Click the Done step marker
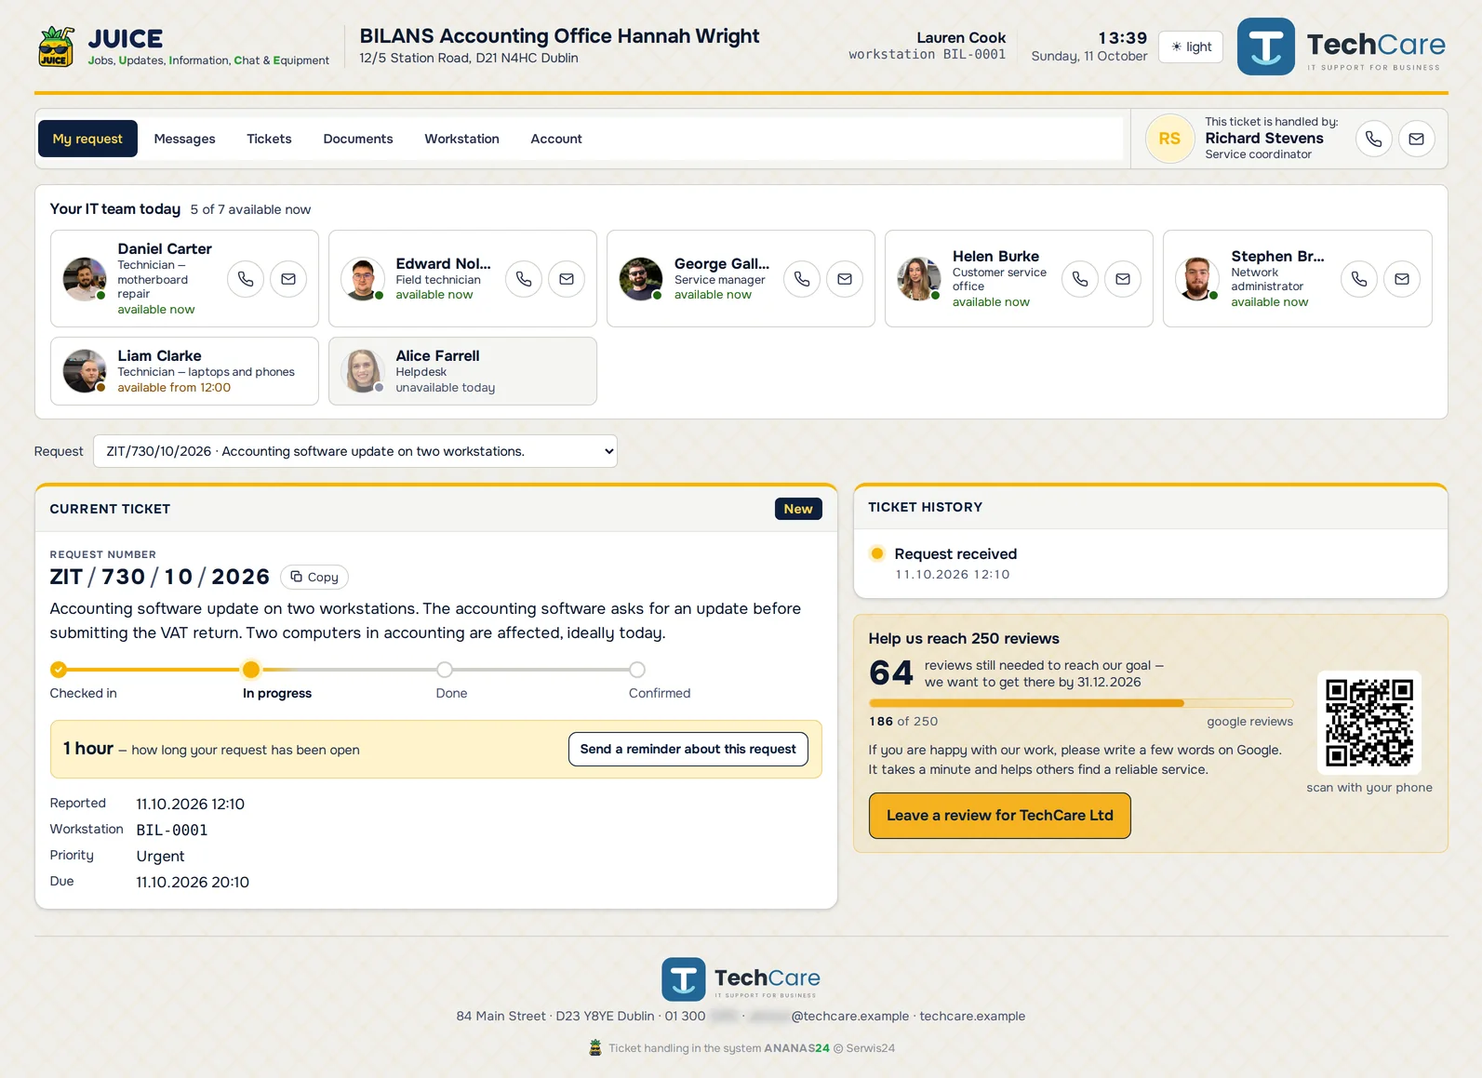This screenshot has height=1078, width=1482. tap(445, 670)
